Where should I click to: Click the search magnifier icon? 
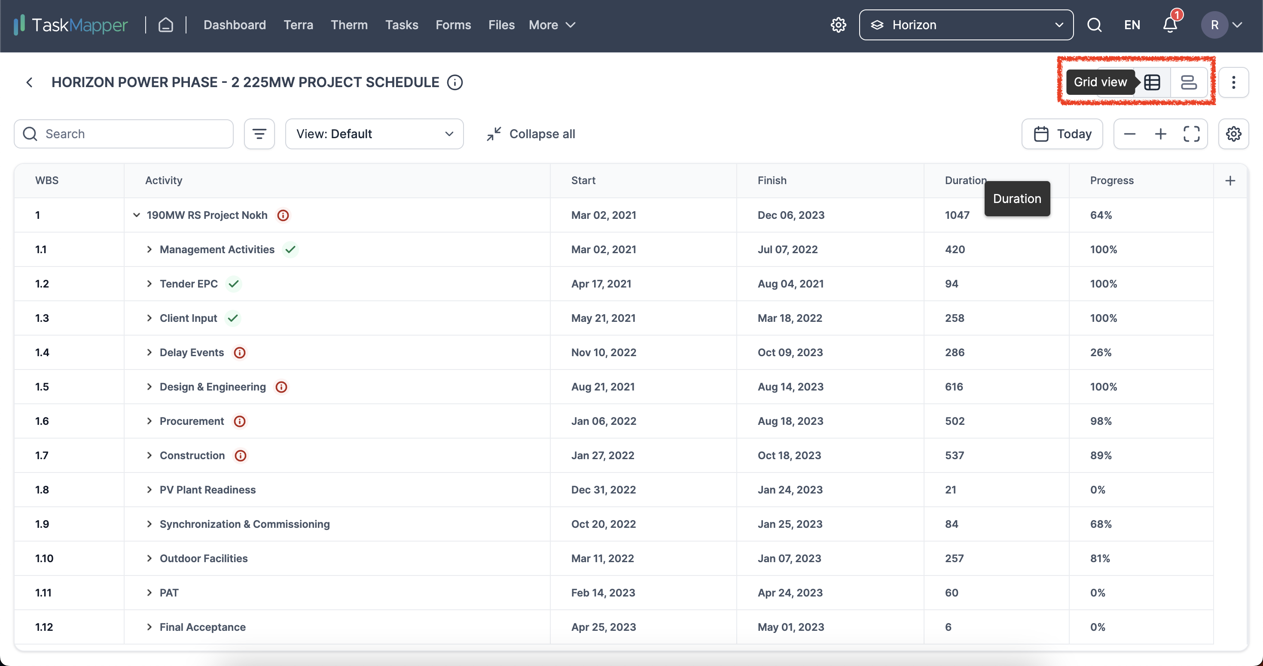[1094, 24]
